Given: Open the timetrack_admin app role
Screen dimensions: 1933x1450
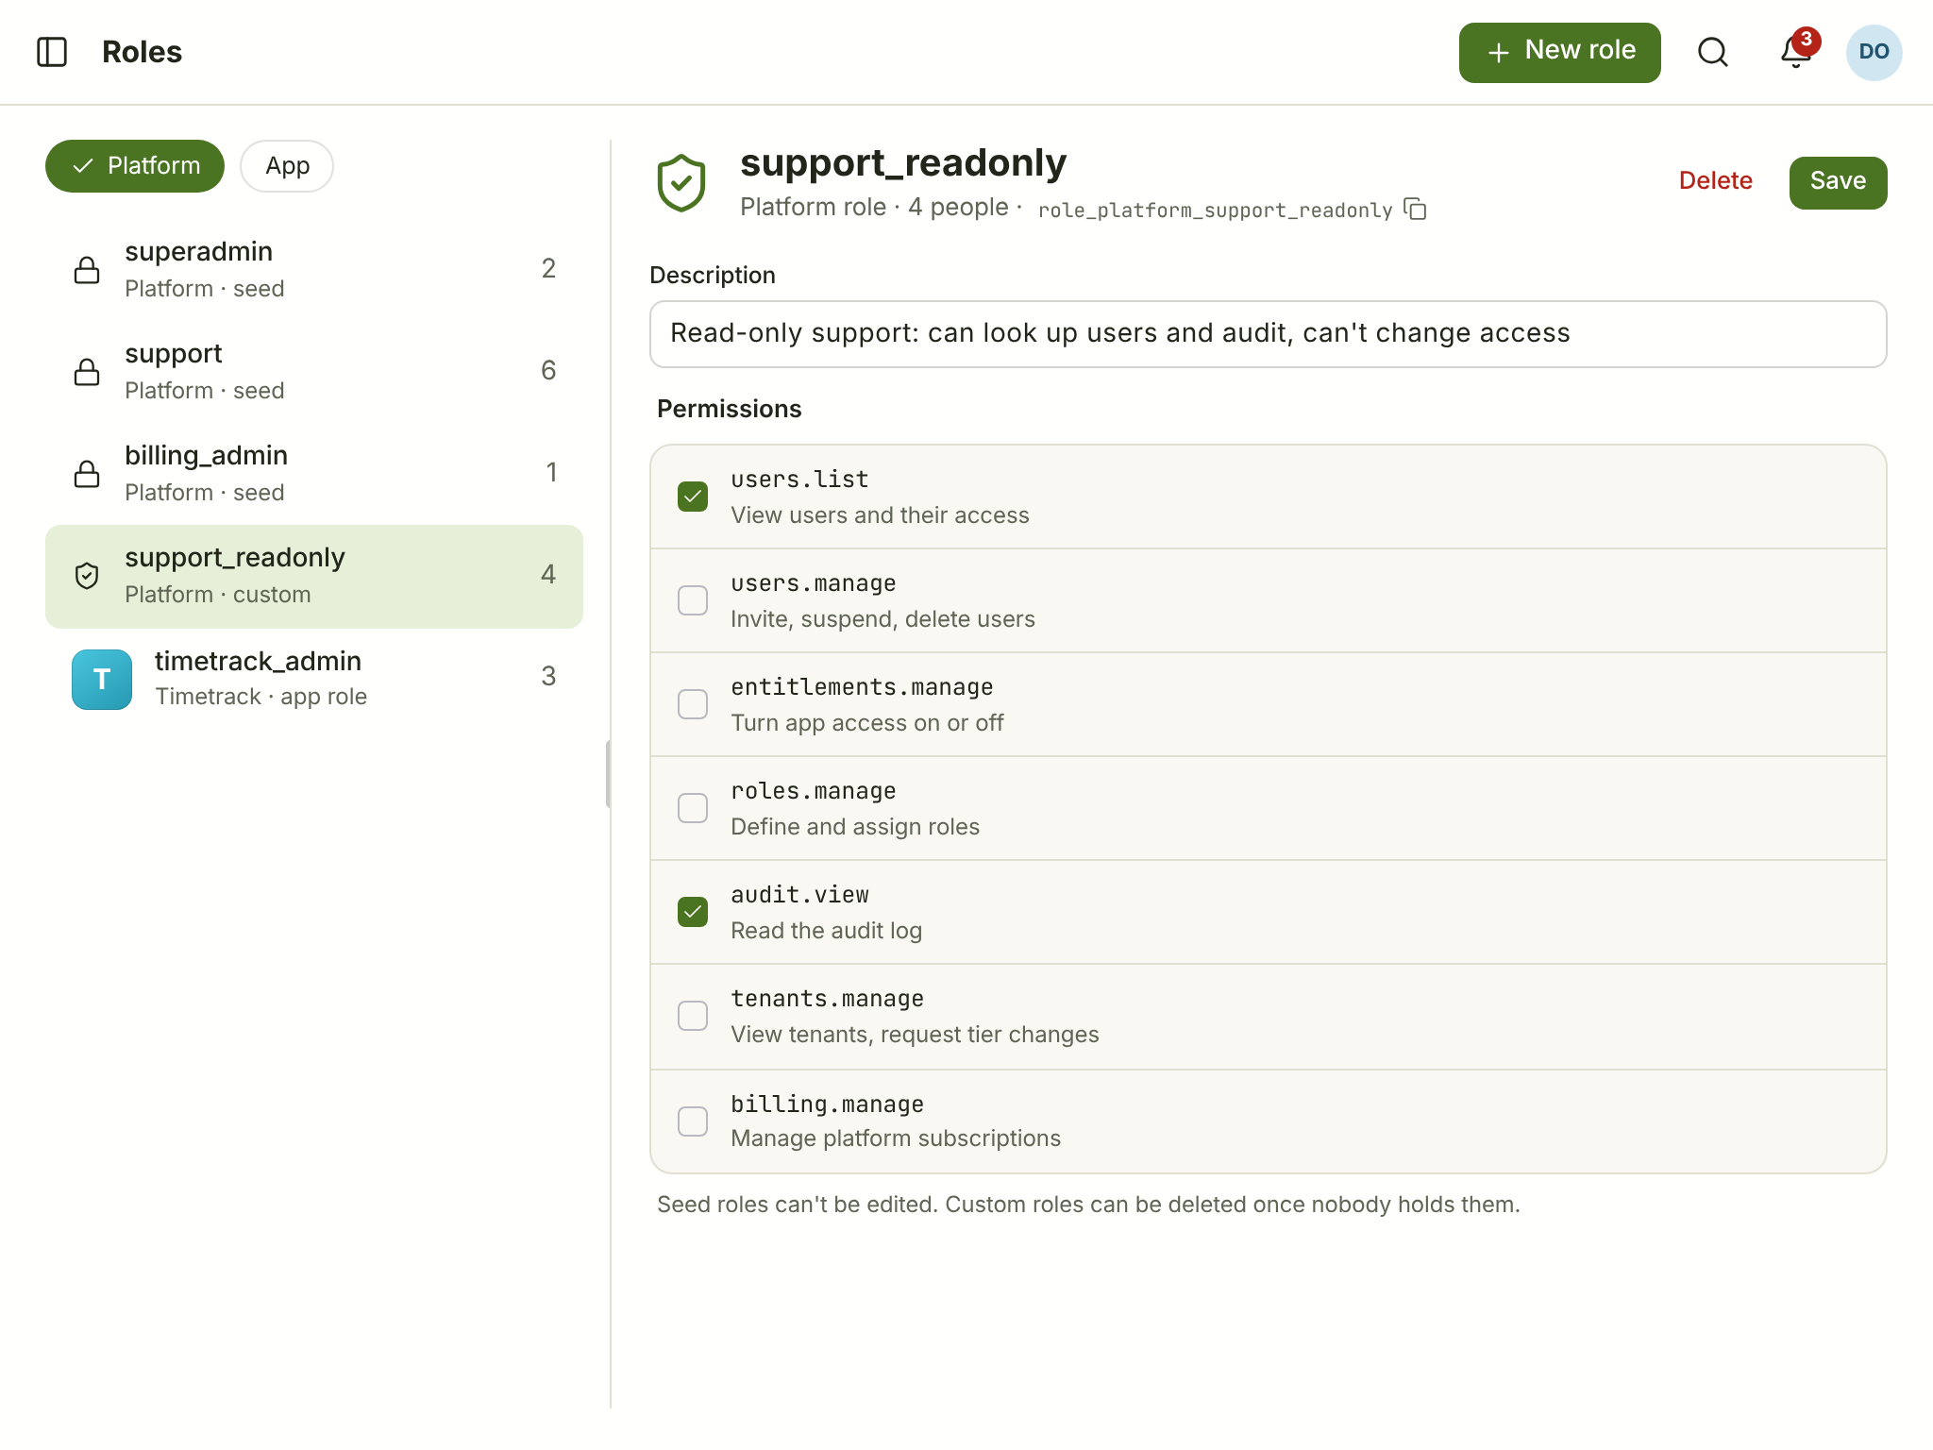Looking at the screenshot, I should point(314,679).
